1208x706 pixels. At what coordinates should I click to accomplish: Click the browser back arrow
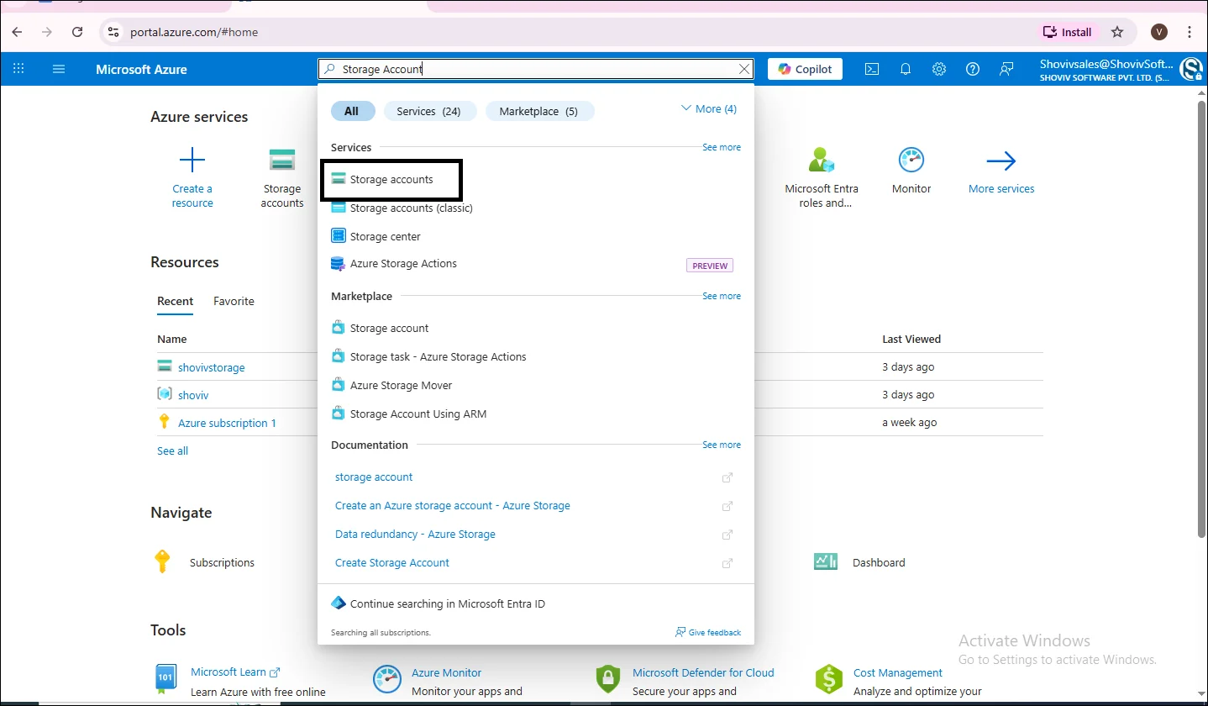17,32
